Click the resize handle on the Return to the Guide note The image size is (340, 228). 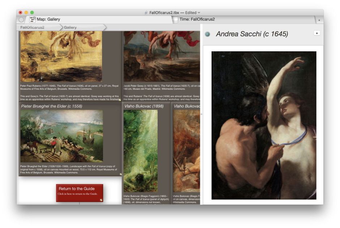[x=101, y=200]
